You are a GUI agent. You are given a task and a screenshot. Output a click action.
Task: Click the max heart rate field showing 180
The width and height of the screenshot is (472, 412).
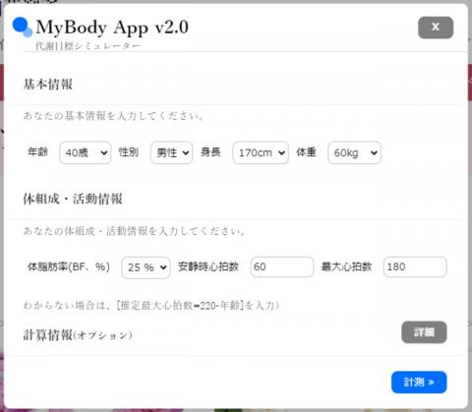click(415, 267)
